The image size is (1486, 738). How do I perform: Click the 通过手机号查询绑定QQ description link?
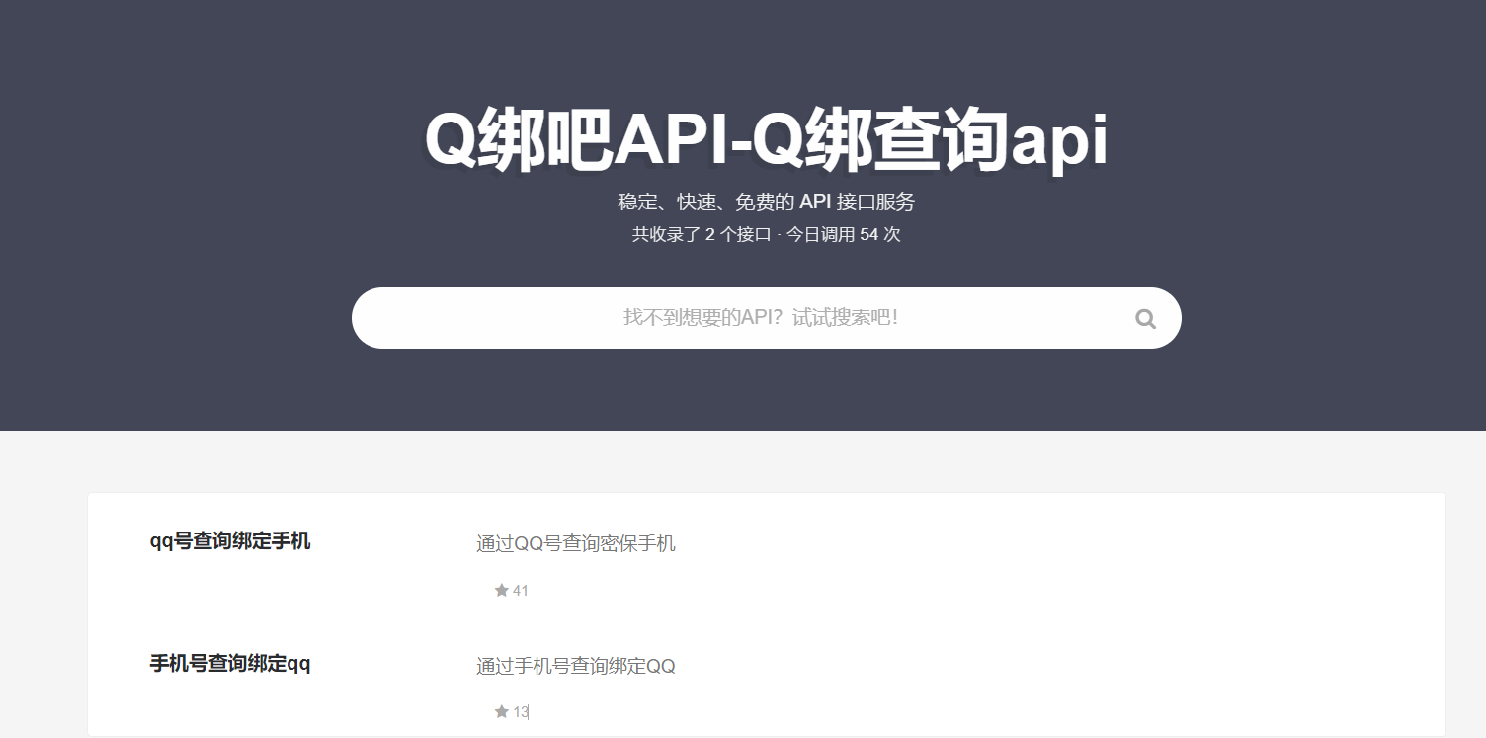coord(576,665)
